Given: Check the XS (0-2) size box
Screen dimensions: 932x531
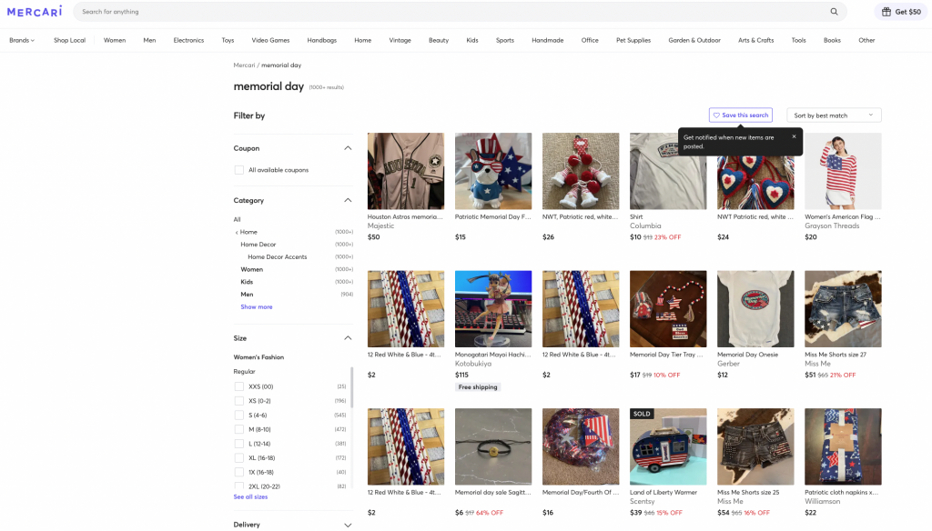Looking at the screenshot, I should (x=239, y=401).
